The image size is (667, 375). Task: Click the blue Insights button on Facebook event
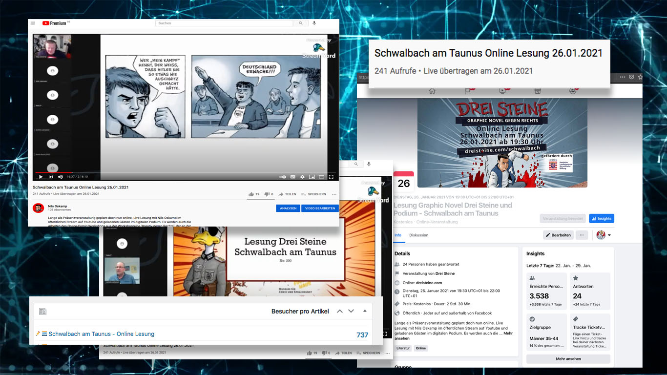click(x=602, y=218)
